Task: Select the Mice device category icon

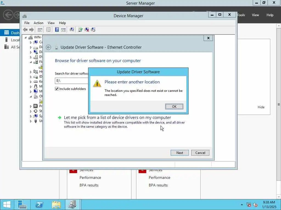Action: [36, 86]
